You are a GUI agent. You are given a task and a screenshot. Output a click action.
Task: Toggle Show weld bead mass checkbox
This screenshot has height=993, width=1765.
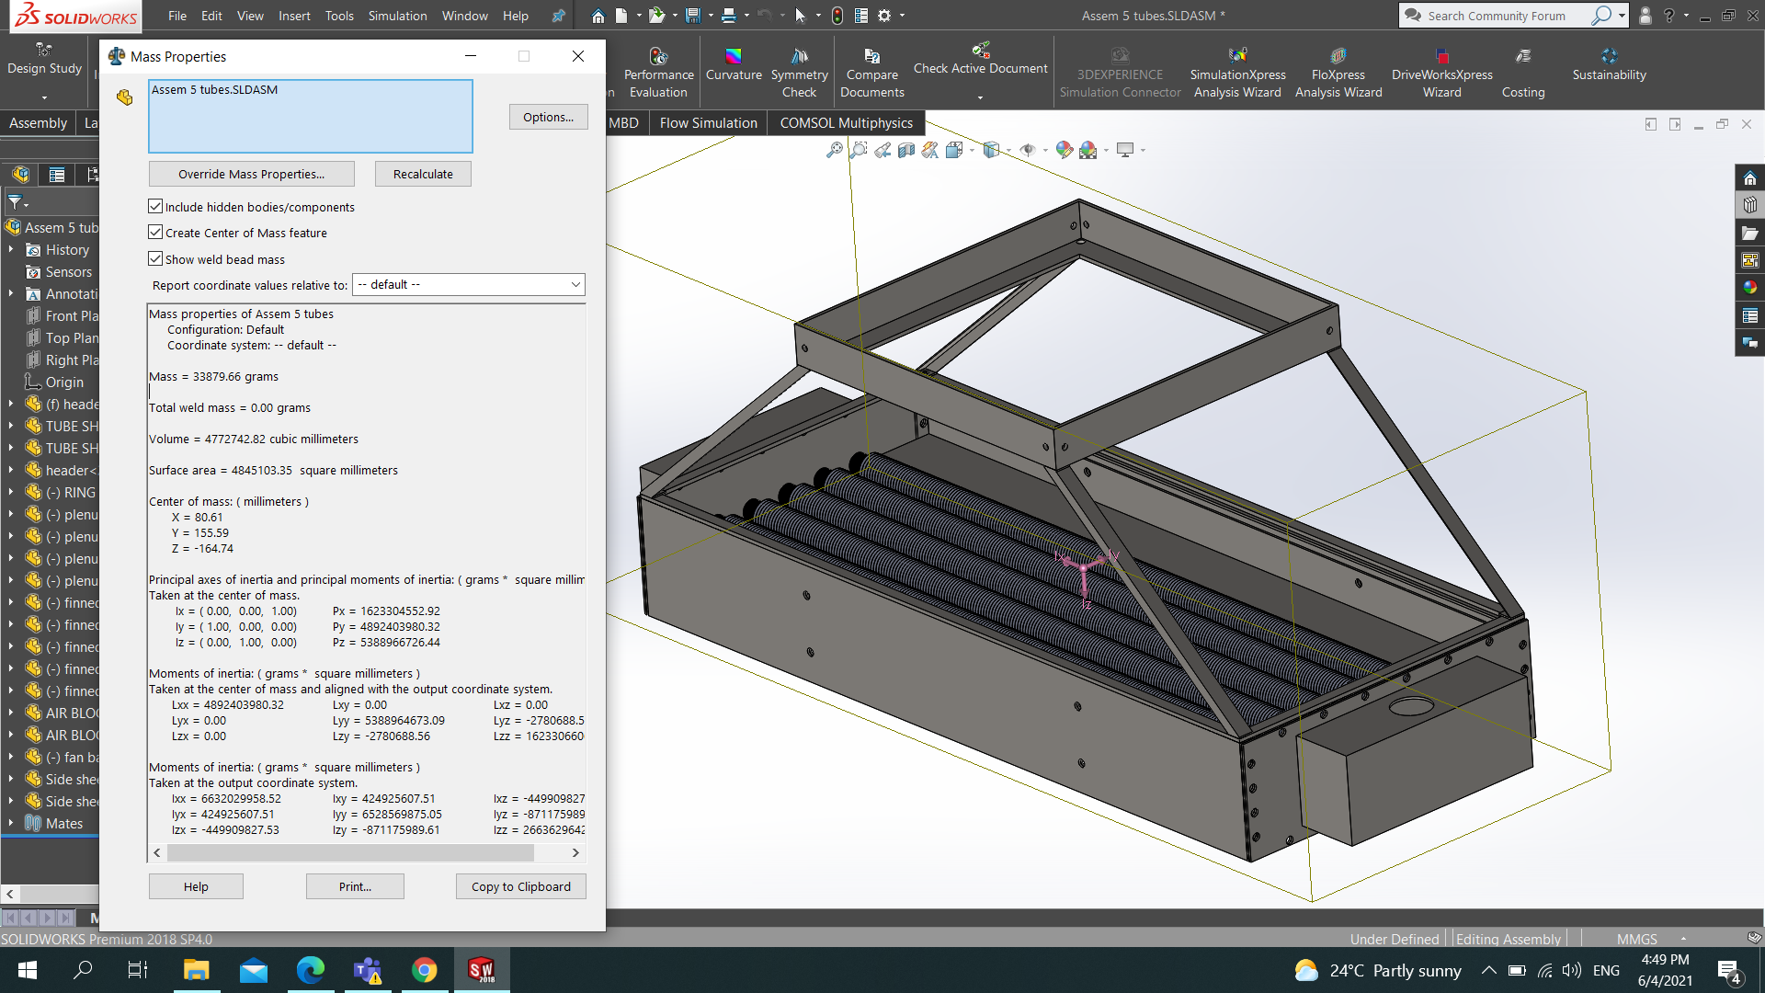coord(155,259)
